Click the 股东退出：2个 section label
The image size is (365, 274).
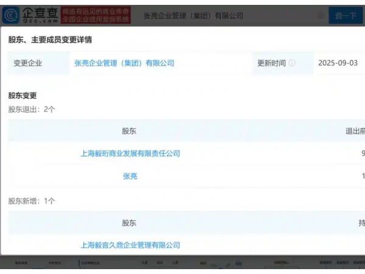point(32,109)
